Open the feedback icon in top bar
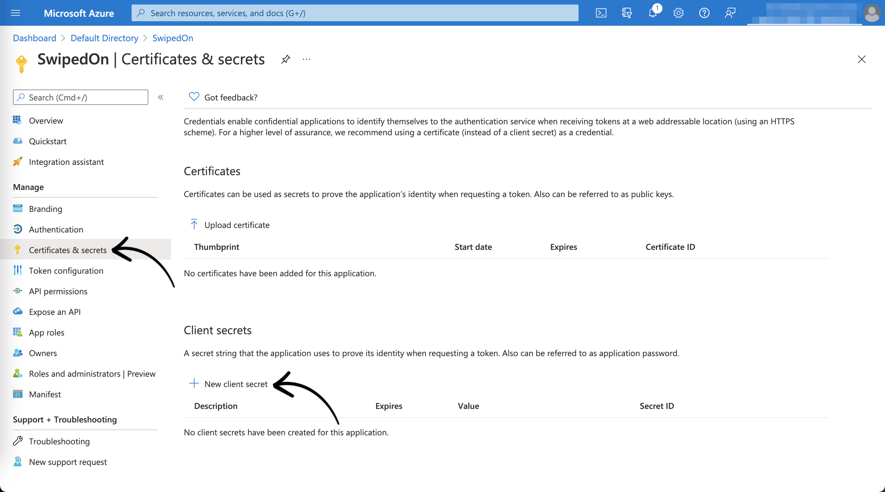This screenshot has height=492, width=885. click(x=730, y=13)
